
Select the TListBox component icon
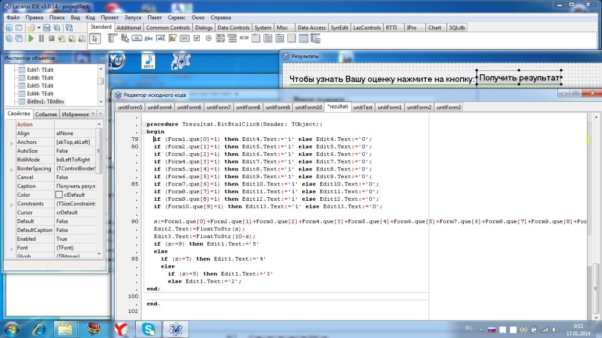(x=220, y=38)
